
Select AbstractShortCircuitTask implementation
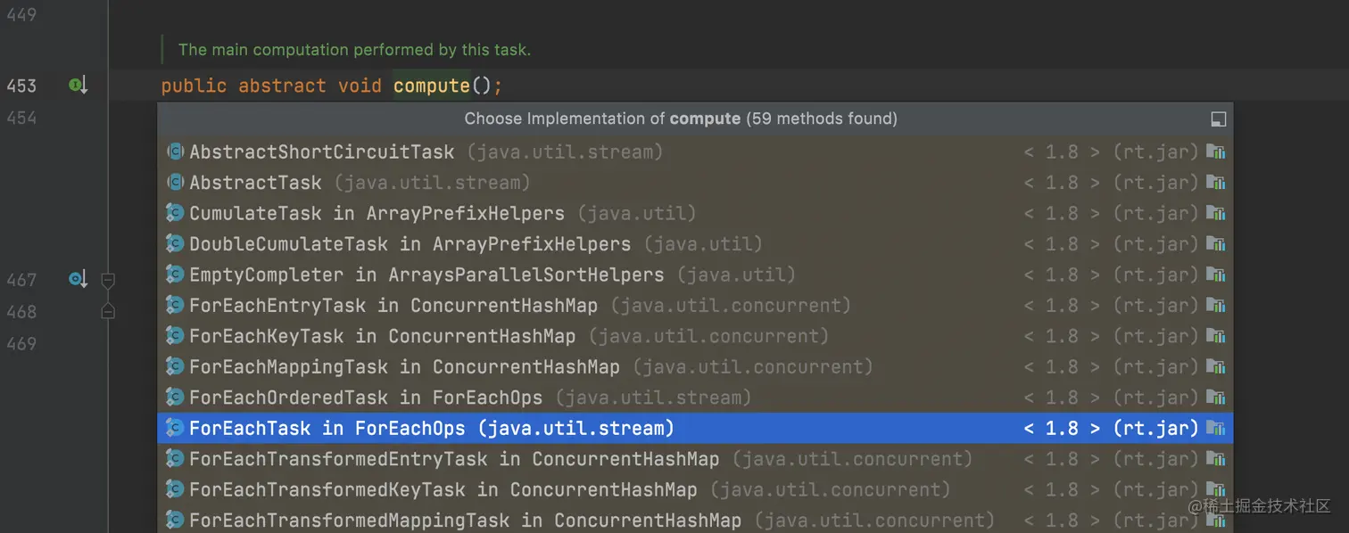695,152
